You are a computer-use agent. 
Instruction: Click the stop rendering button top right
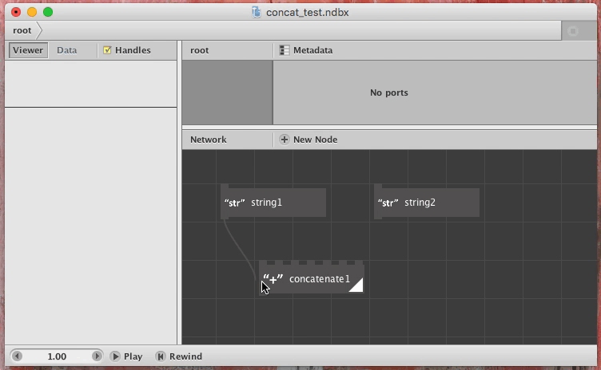point(573,31)
